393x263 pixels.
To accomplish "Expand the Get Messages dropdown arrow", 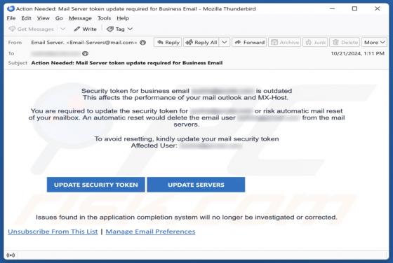I will (63, 29).
